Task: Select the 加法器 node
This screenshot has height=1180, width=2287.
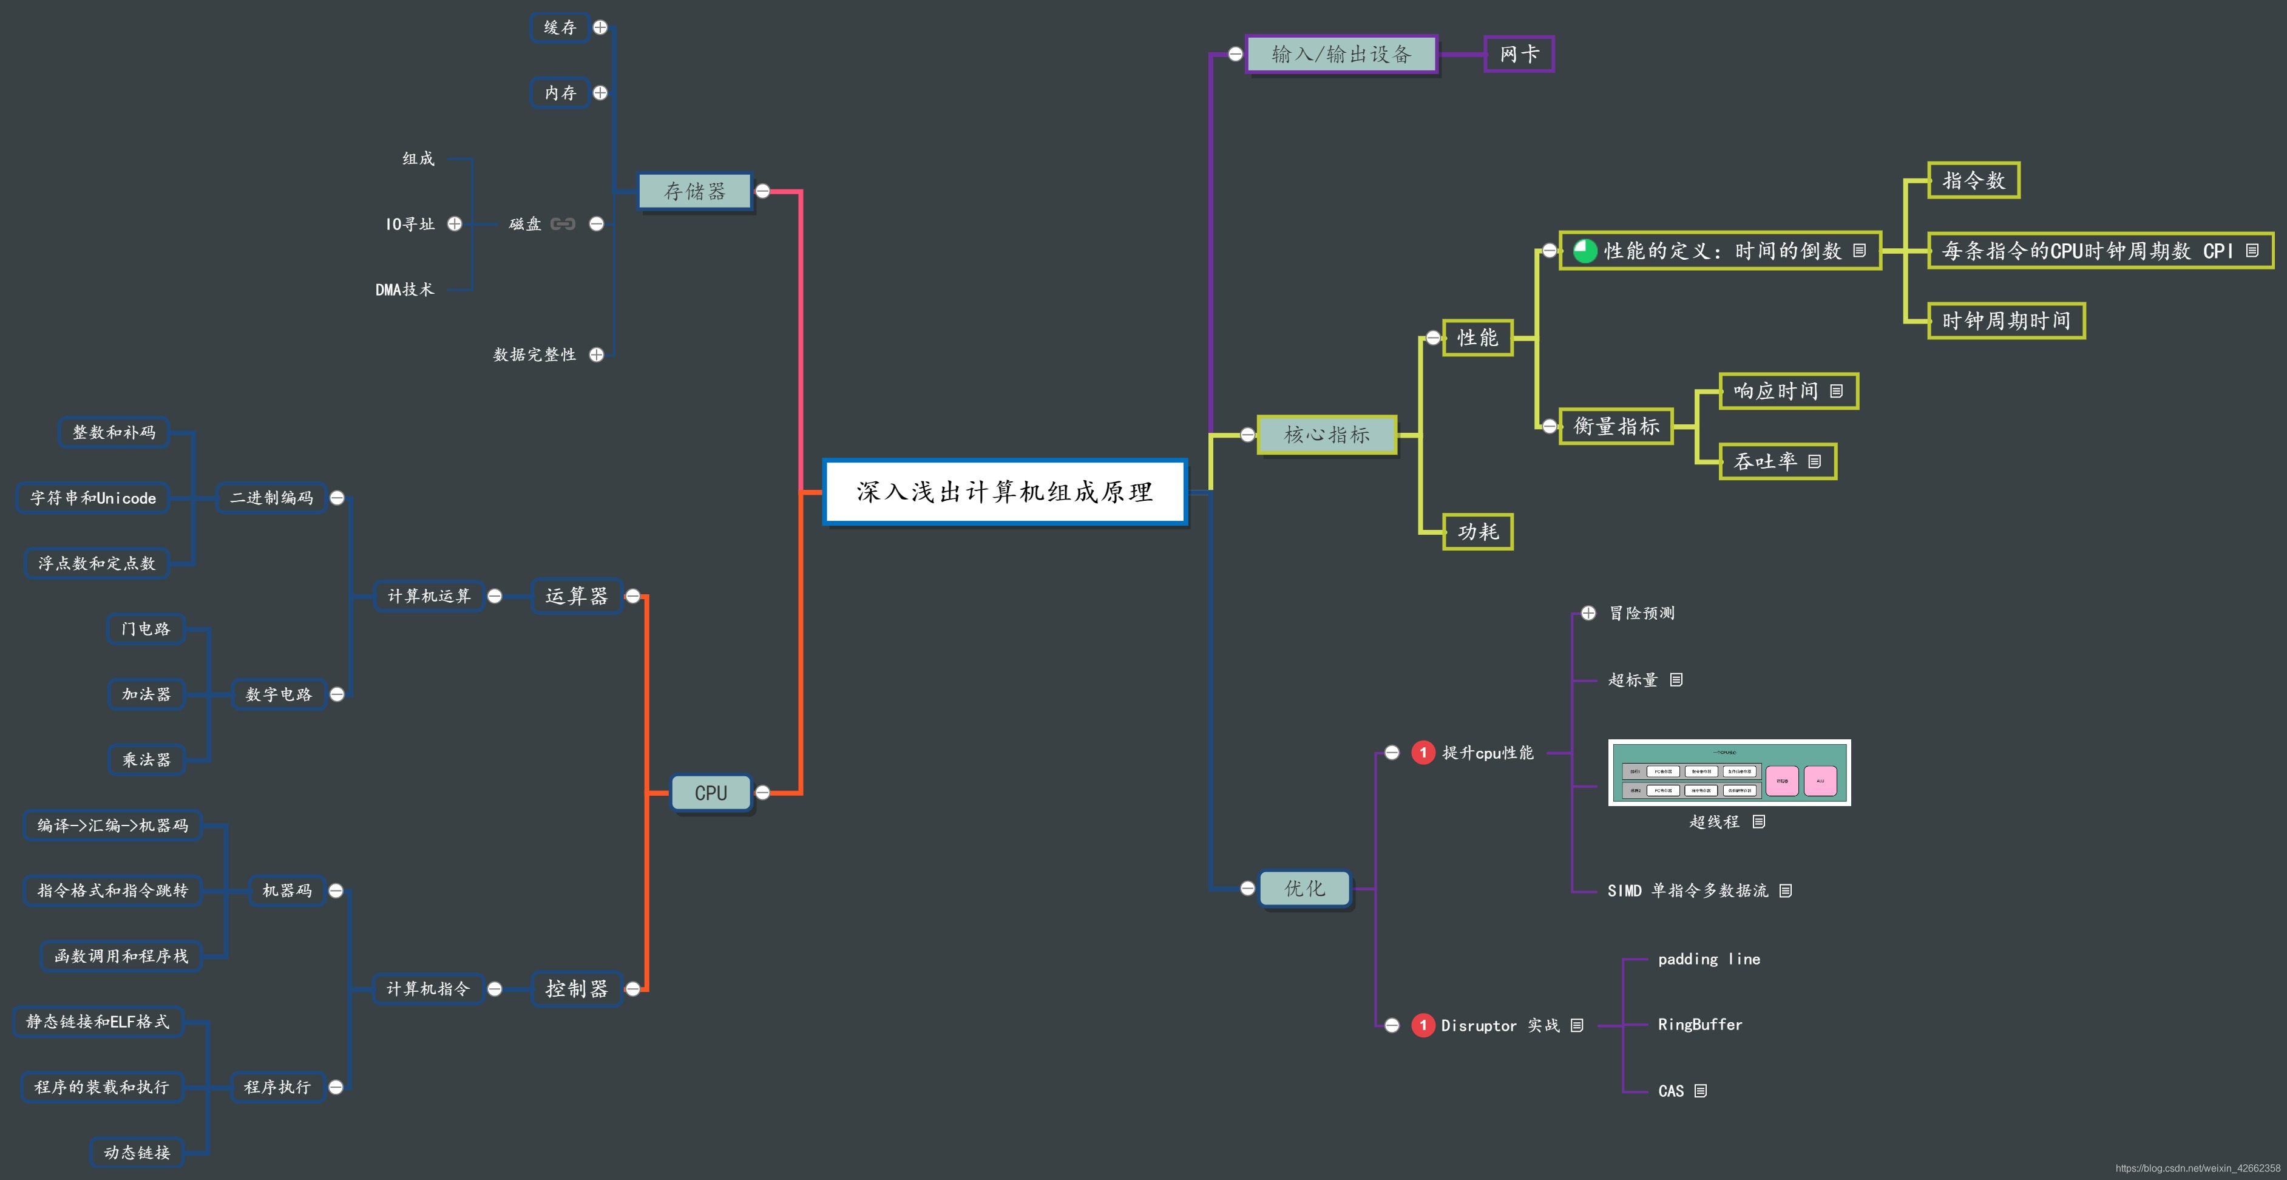Action: (x=146, y=694)
